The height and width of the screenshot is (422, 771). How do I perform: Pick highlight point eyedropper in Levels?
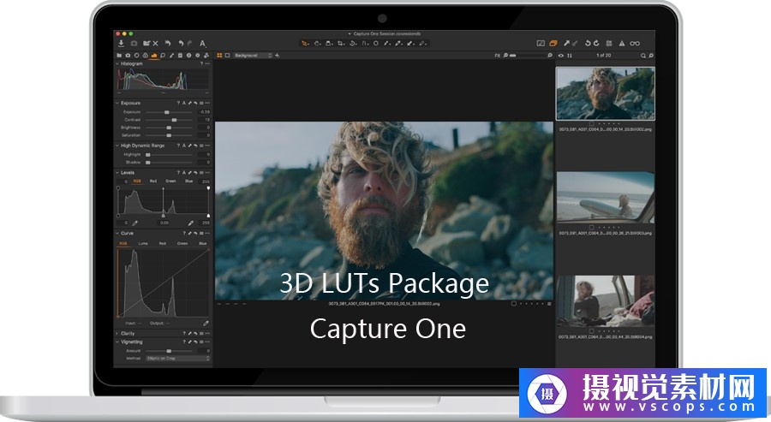pyautogui.click(x=191, y=223)
